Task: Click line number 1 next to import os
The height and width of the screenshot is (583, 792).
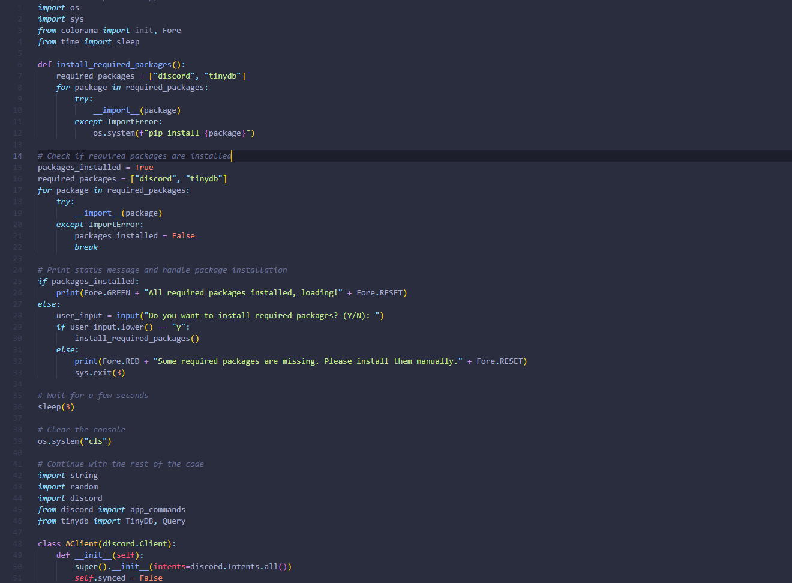Action: [19, 7]
